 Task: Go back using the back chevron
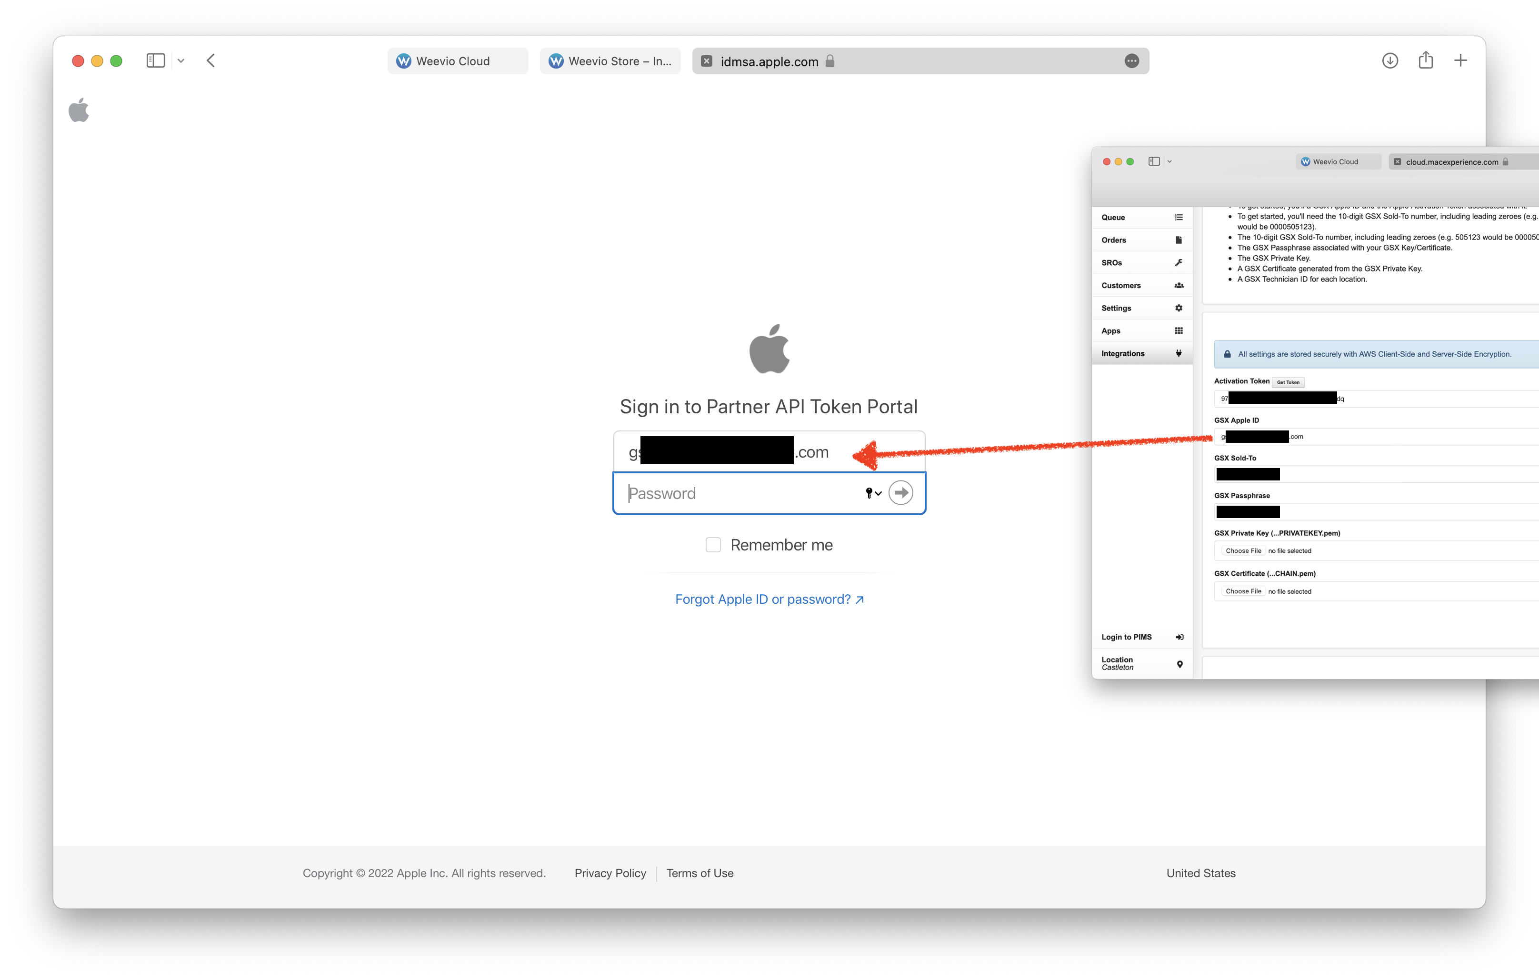pos(211,60)
